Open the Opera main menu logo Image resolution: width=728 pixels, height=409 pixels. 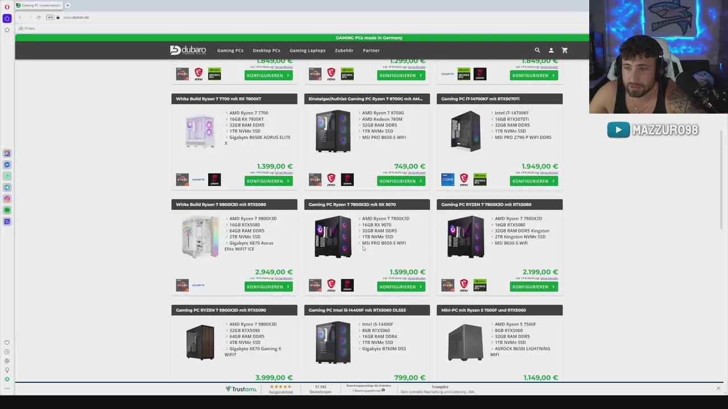pos(7,7)
